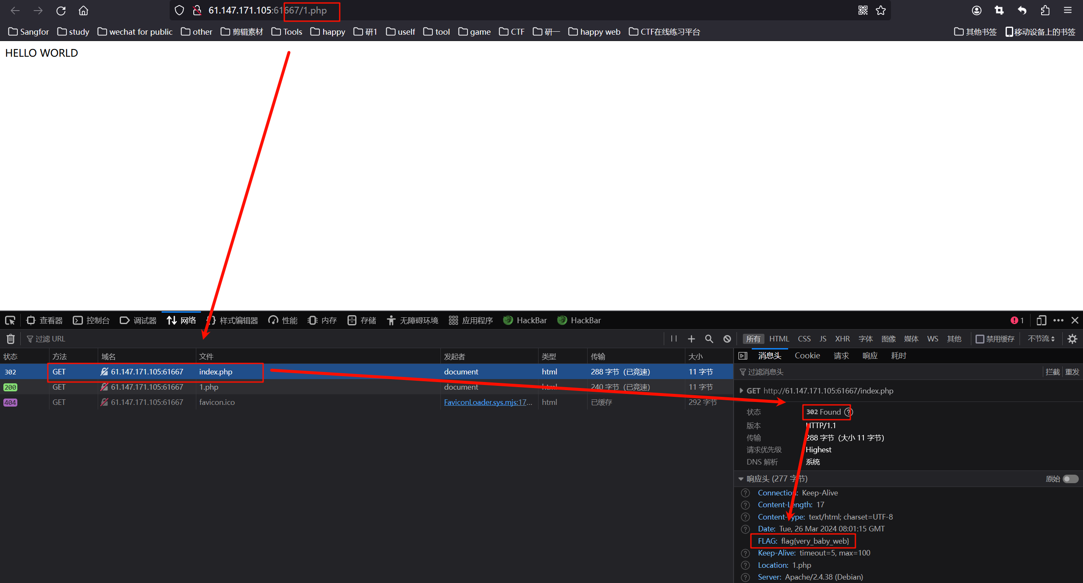The image size is (1083, 583).
Task: Filter requests by HTML
Action: (x=779, y=339)
